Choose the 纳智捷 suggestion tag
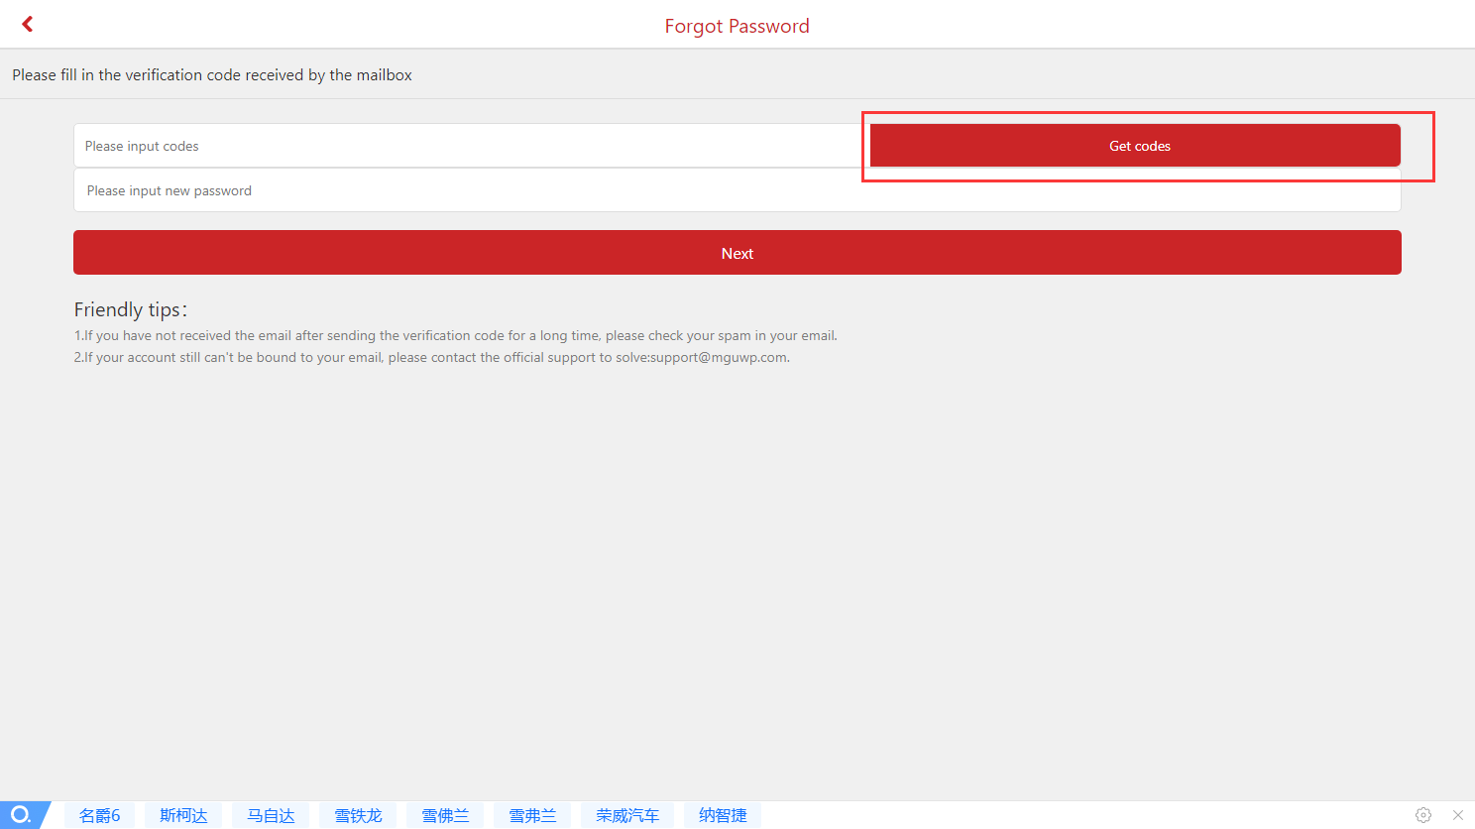Image resolution: width=1475 pixels, height=829 pixels. pyautogui.click(x=723, y=815)
